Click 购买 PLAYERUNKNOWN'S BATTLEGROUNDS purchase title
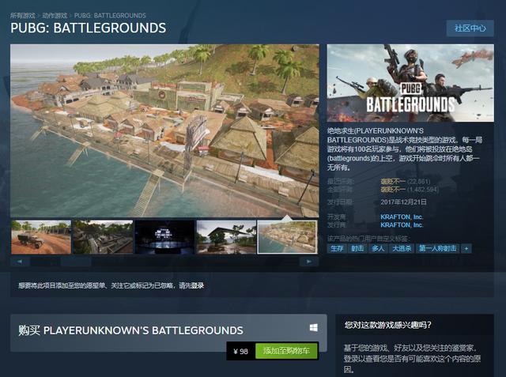Viewport: 506px width, 377px height. pos(130,330)
